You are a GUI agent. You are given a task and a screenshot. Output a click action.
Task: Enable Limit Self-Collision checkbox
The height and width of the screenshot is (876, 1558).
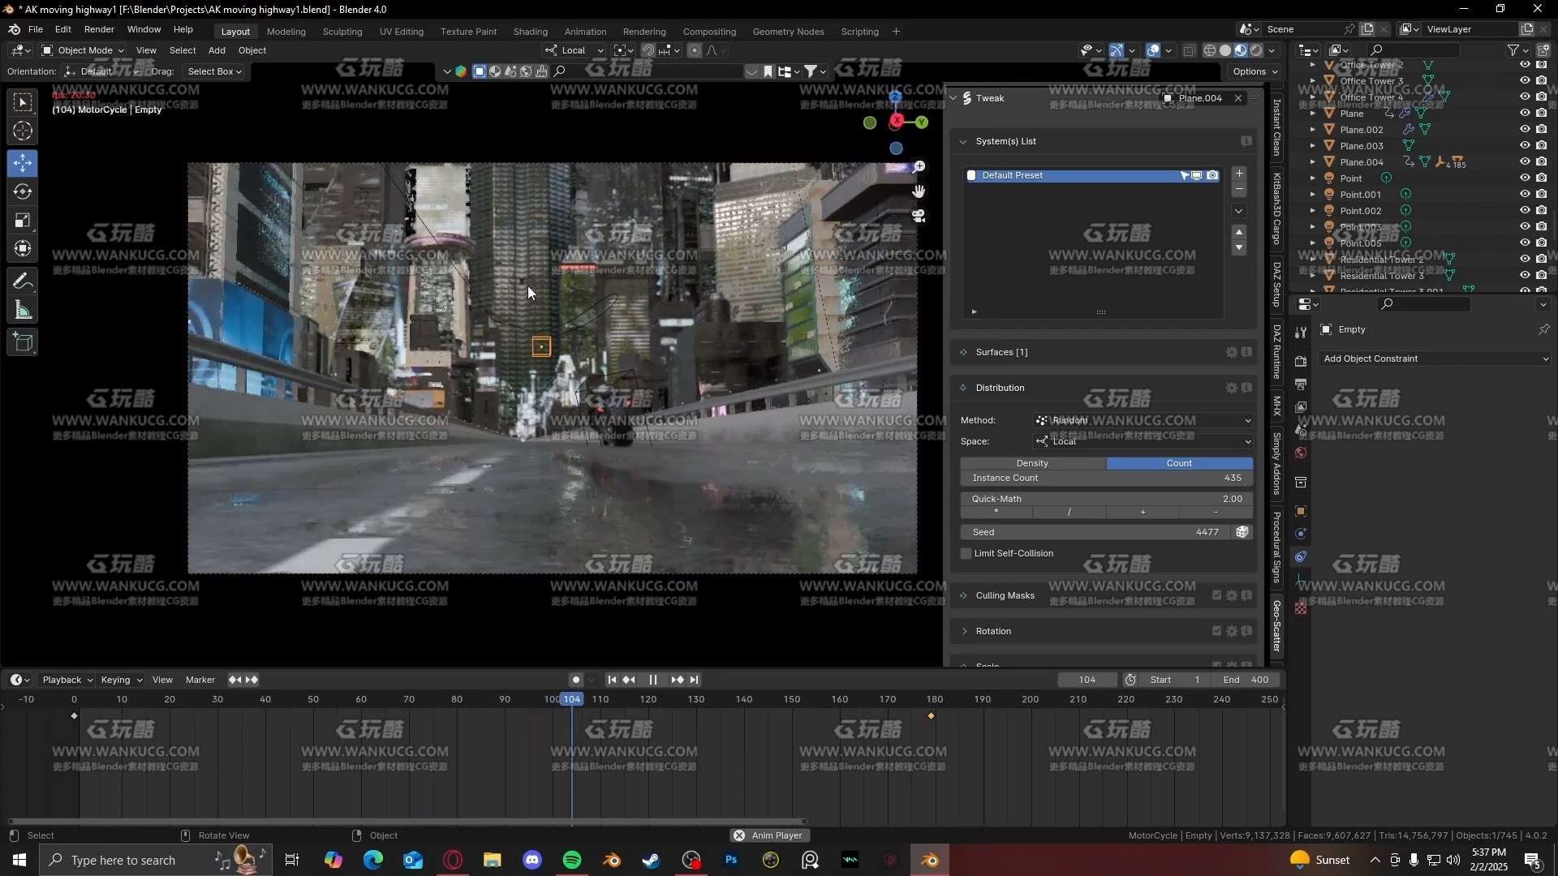click(966, 553)
